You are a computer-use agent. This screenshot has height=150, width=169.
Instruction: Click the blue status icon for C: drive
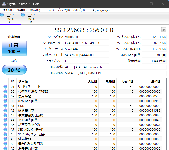click(x=2, y=15)
